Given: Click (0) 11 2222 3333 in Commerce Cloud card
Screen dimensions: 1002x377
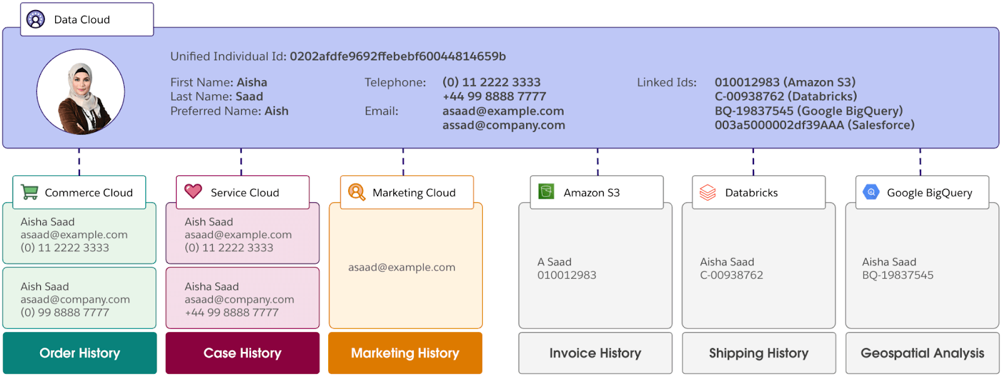Looking at the screenshot, I should (x=65, y=248).
